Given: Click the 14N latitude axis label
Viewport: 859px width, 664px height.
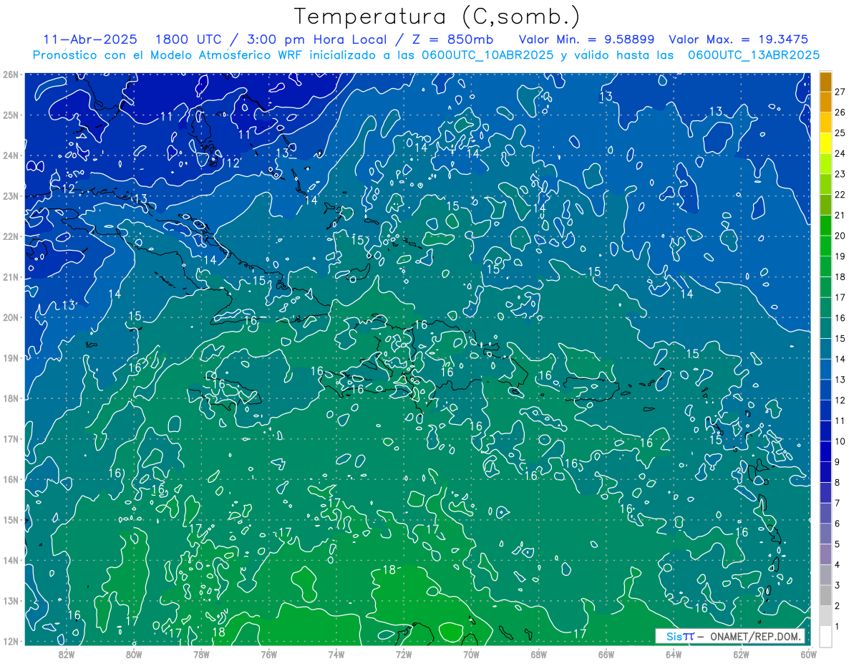Looking at the screenshot, I should pos(11,560).
